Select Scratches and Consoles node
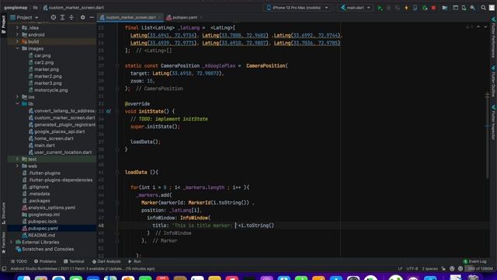Image resolution: width=497 pixels, height=280 pixels. pyautogui.click(x=47, y=249)
